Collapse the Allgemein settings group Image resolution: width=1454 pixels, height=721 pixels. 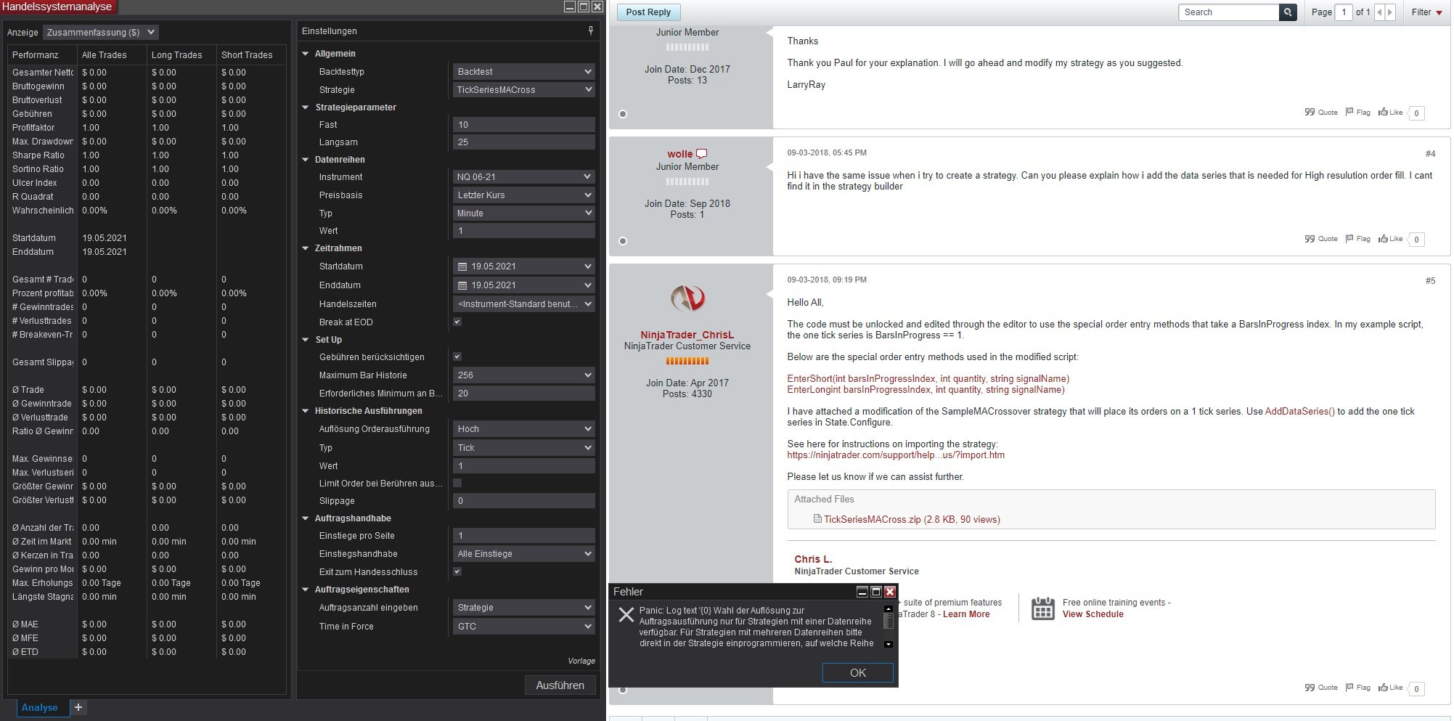tap(306, 54)
